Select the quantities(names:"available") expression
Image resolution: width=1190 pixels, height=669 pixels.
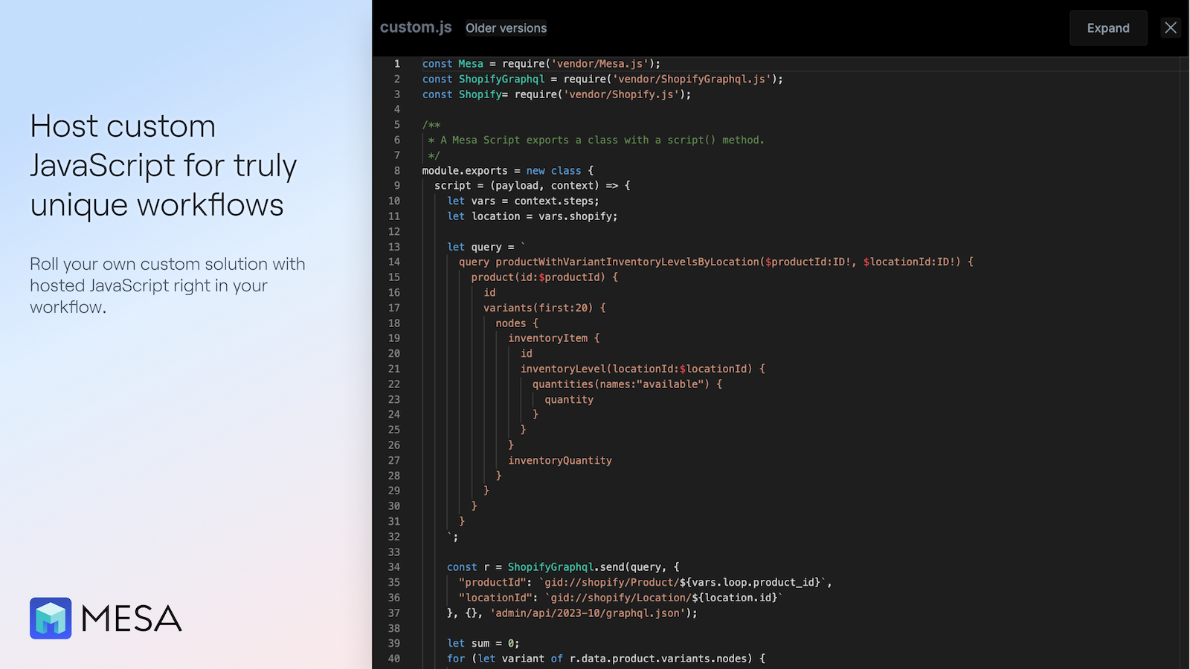(625, 384)
